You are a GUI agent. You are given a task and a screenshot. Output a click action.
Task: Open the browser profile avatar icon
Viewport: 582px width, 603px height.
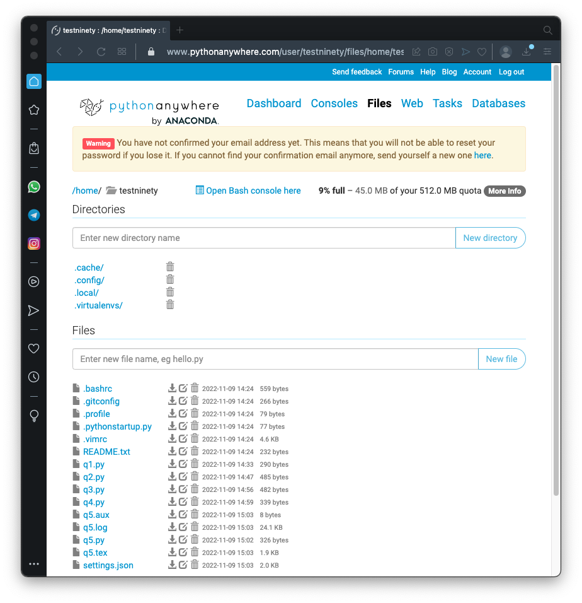506,52
